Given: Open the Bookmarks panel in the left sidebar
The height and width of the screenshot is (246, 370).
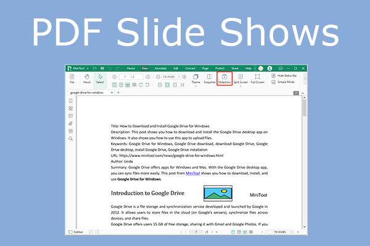Looking at the screenshot, I should (70, 101).
